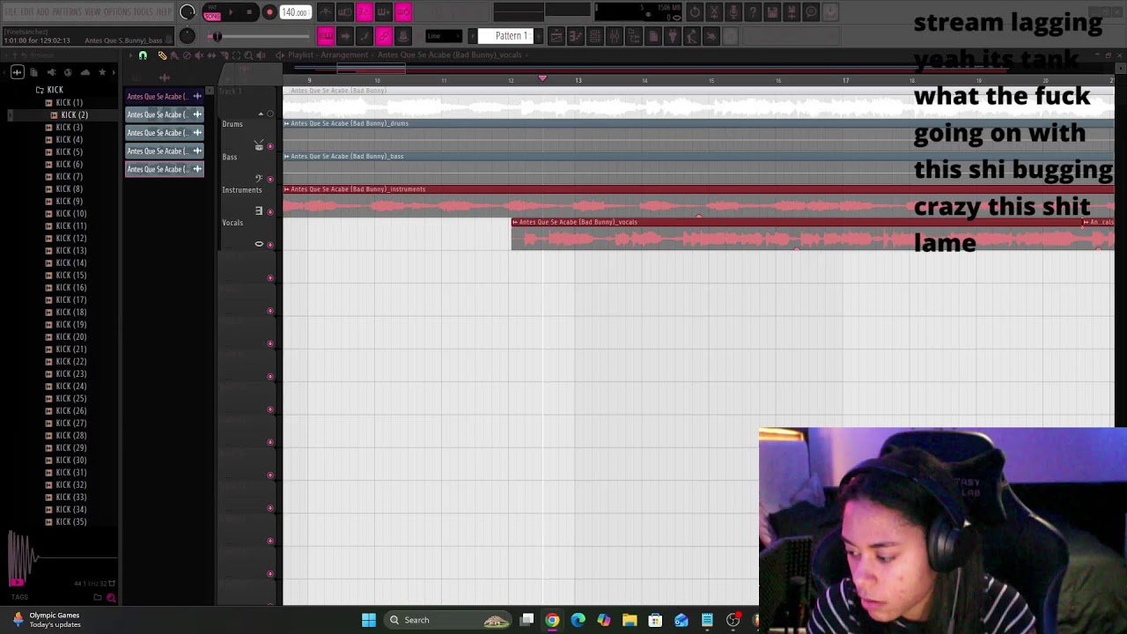Viewport: 1127px width, 634px height.
Task: Toggle the overdub loop recording button
Action: tap(383, 12)
